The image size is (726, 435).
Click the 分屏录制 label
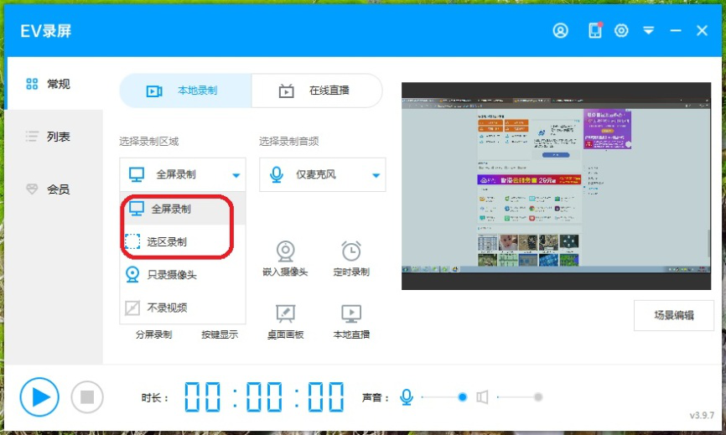point(153,334)
